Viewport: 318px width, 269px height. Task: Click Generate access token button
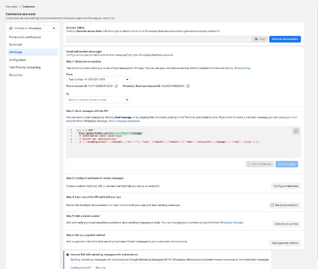285,39
